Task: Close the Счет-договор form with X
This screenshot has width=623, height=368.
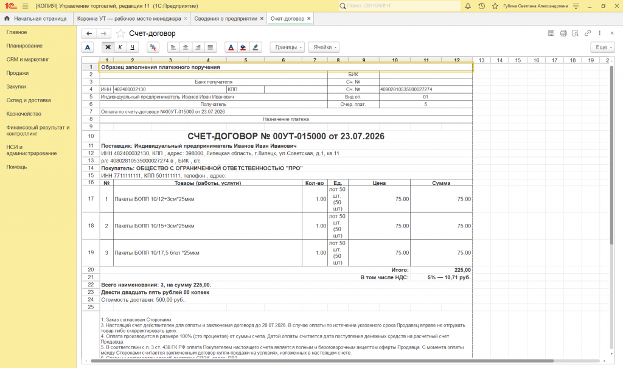Action: 612,33
